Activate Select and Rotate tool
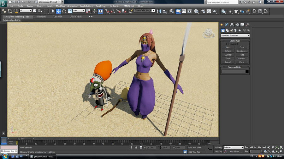 pyautogui.click(x=64, y=11)
